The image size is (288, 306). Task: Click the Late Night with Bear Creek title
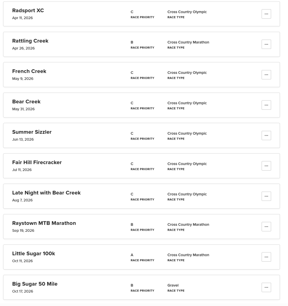46,193
